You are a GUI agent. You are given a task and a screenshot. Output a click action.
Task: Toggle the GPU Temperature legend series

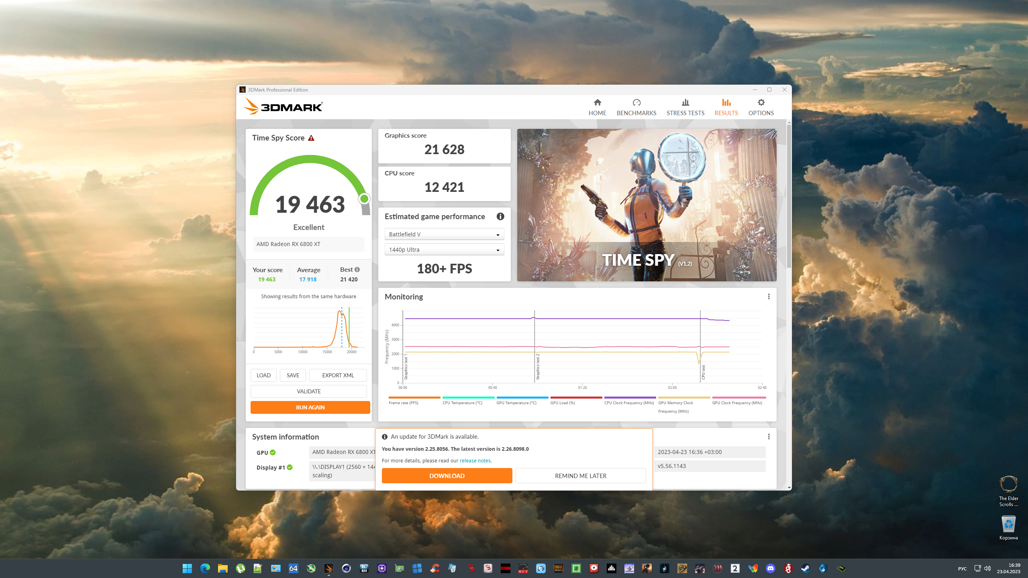[x=516, y=403]
